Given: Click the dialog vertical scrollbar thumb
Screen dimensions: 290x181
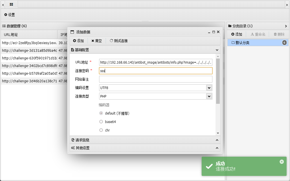Looking at the screenshot, I should click(x=218, y=81).
